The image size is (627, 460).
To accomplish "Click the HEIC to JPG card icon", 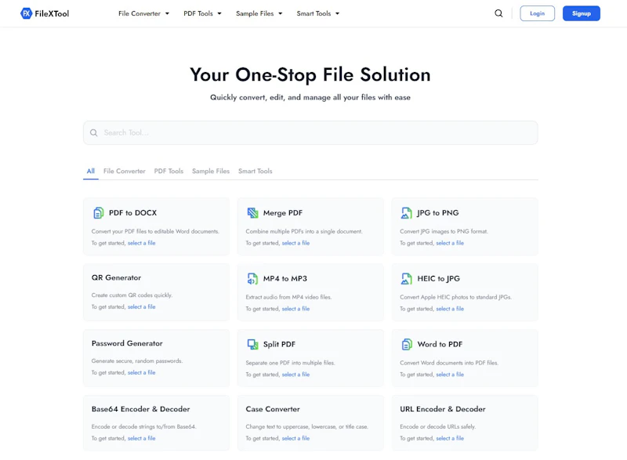I will 406,278.
